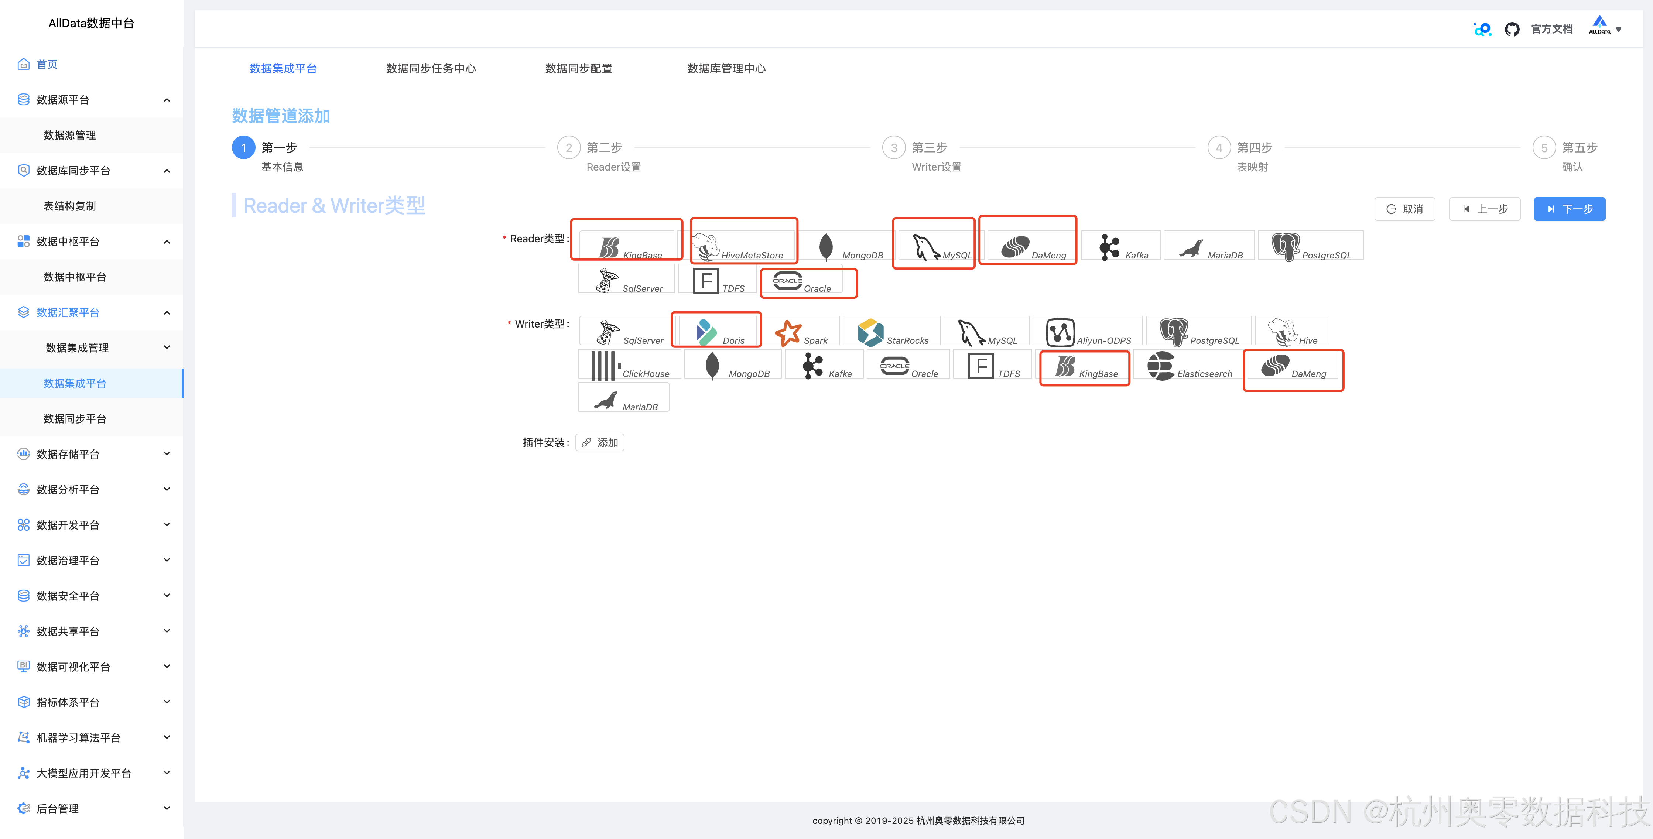Open 数据库管理中心 tab
1653x839 pixels.
[x=726, y=69]
